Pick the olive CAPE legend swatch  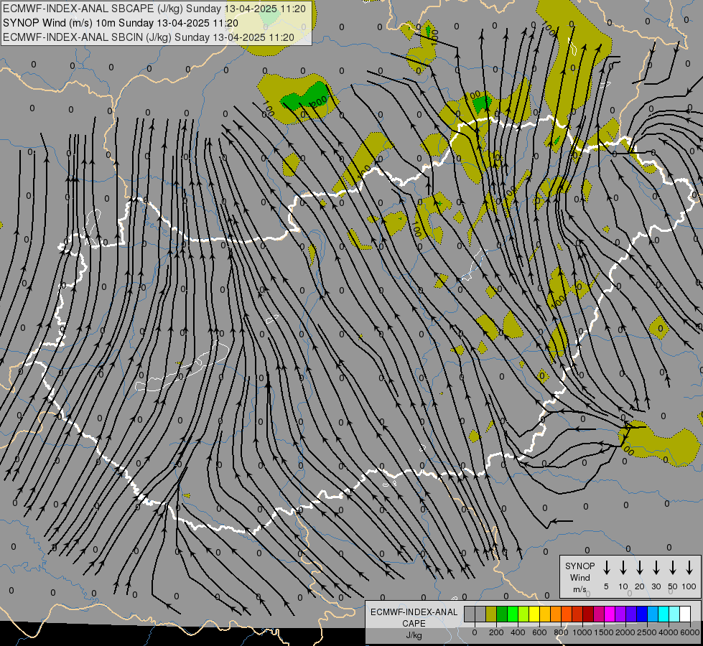491,614
